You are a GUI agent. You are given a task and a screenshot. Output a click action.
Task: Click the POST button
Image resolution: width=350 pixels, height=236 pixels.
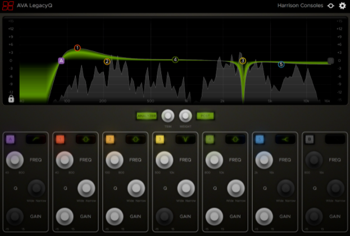[x=204, y=116]
